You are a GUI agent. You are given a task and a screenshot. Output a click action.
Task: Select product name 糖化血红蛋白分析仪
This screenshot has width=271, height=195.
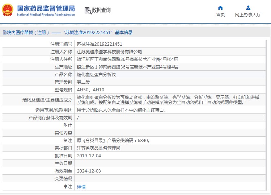tap(96, 75)
